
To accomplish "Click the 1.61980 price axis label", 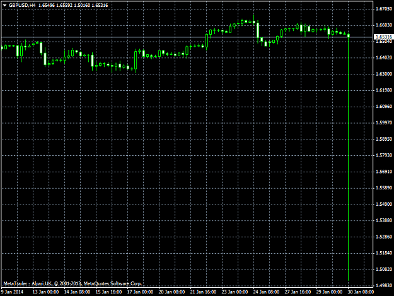I will (x=384, y=90).
